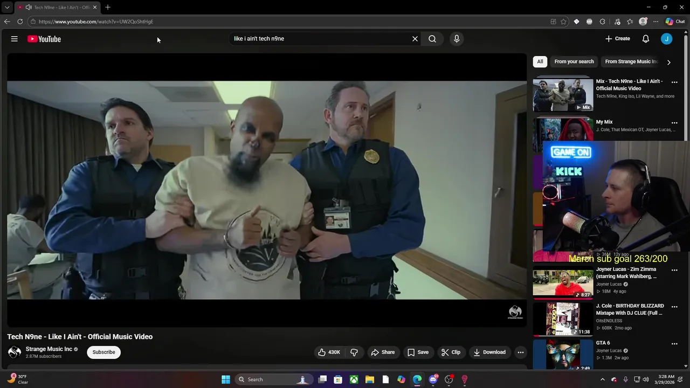Screen dimensions: 690x388
Task: Open the browser Extensions puzzle icon
Action: (602, 22)
